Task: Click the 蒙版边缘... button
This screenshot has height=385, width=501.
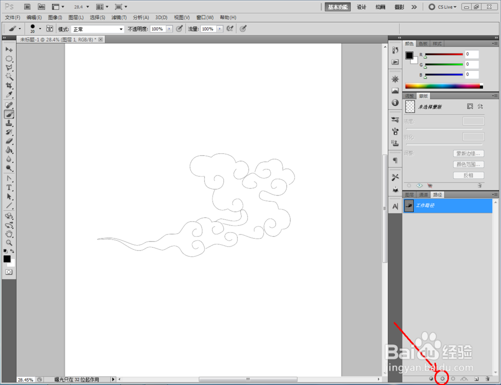Action: click(x=468, y=153)
